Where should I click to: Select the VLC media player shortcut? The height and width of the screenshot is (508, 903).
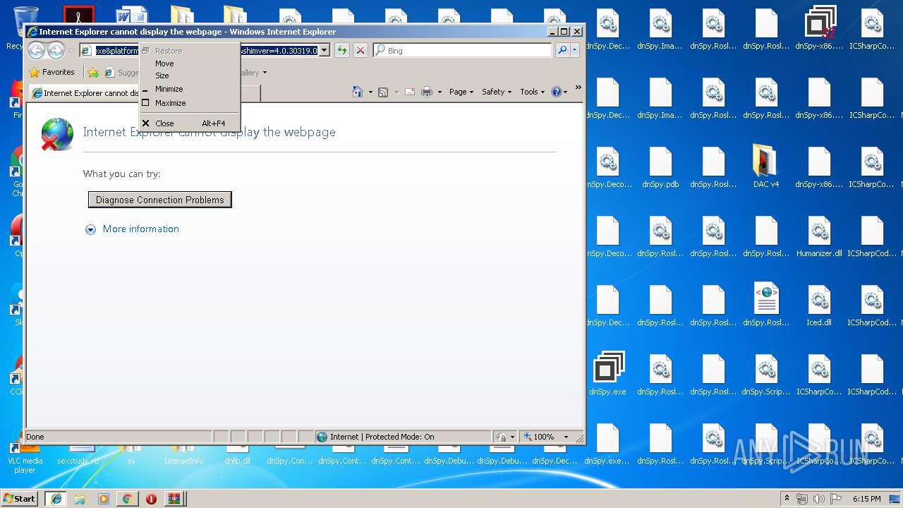coord(25,459)
